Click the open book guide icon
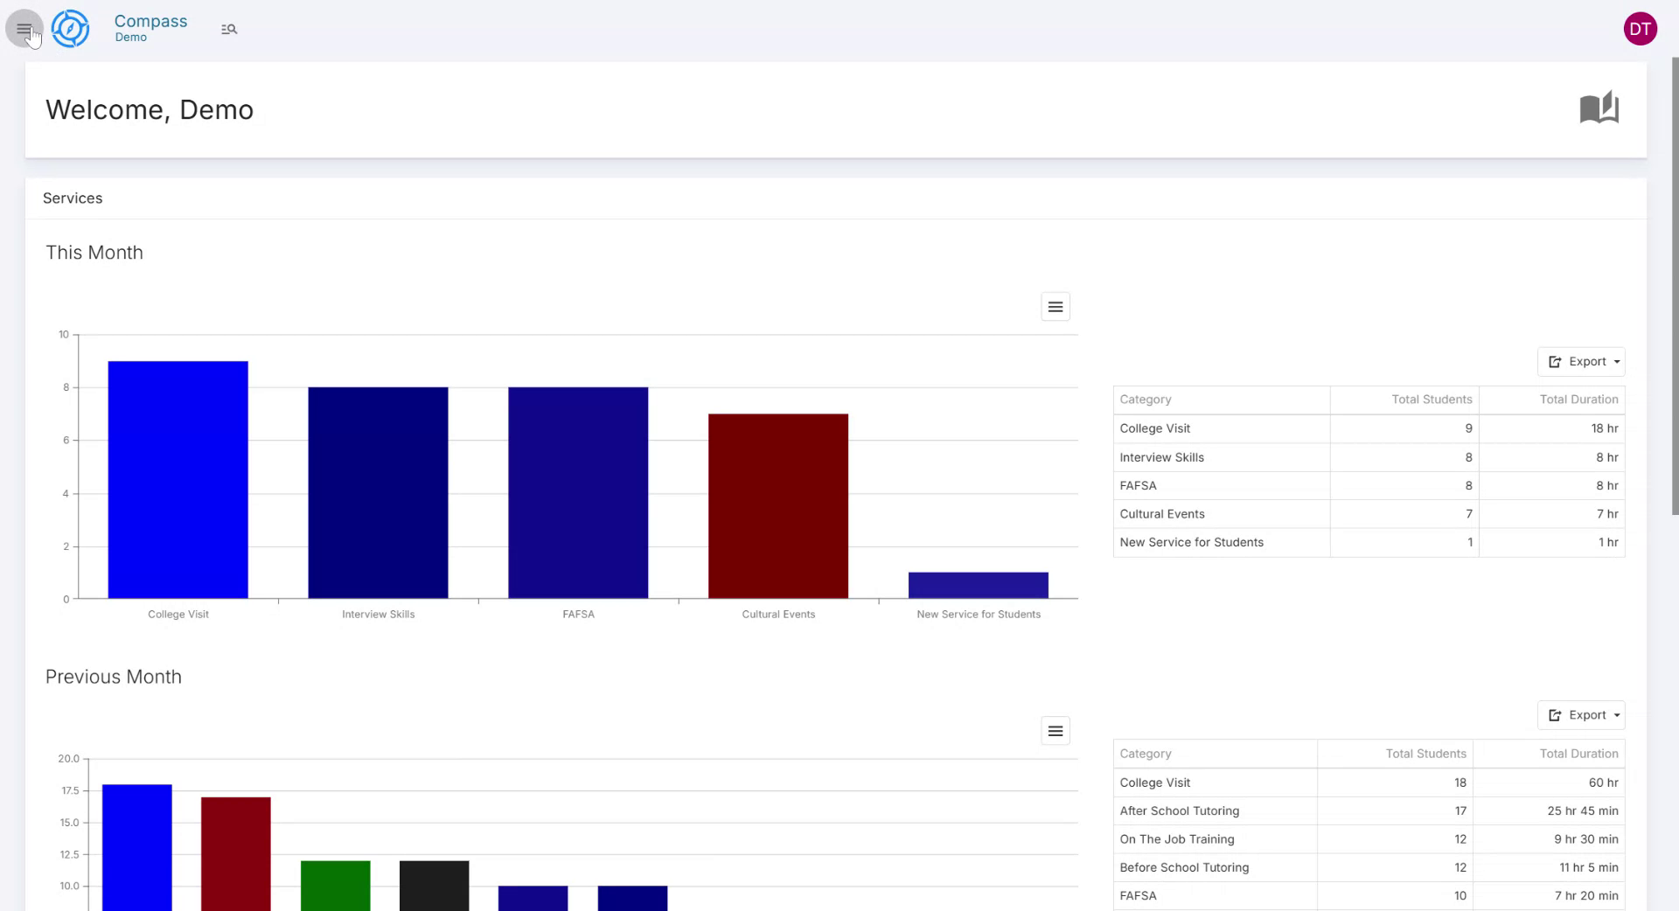 point(1599,108)
